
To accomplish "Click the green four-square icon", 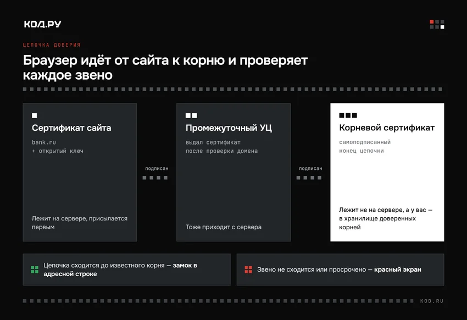I will tap(35, 269).
